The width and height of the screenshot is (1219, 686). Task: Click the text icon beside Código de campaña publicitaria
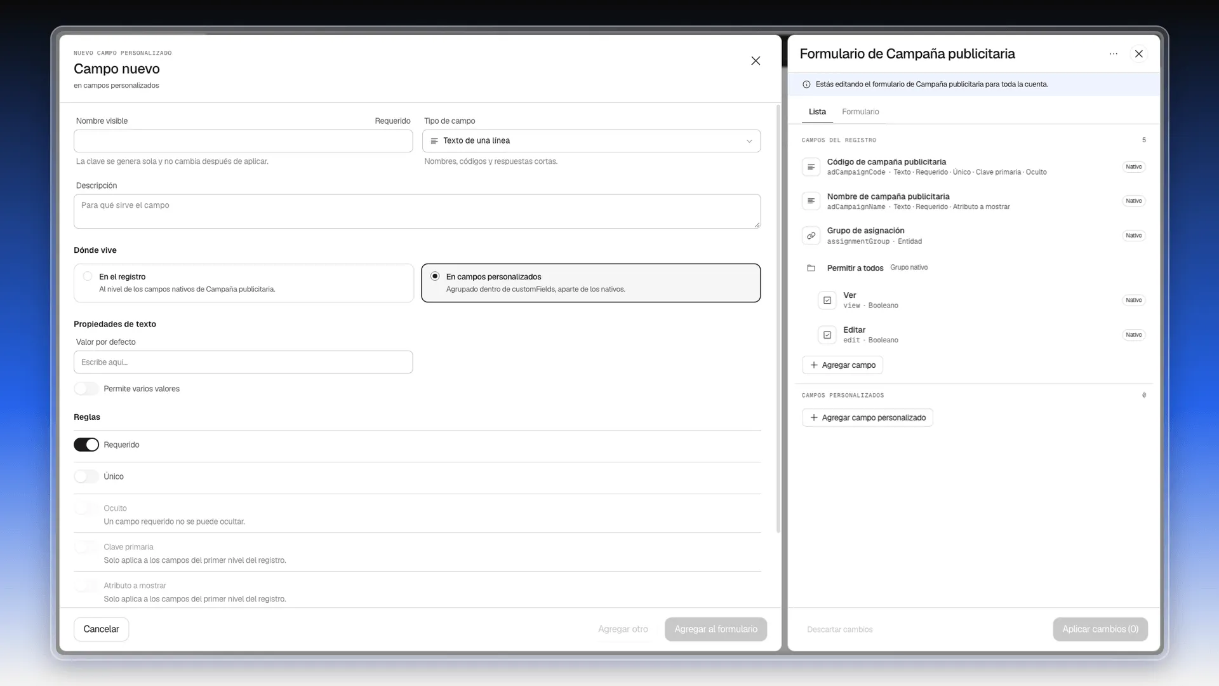(x=811, y=167)
